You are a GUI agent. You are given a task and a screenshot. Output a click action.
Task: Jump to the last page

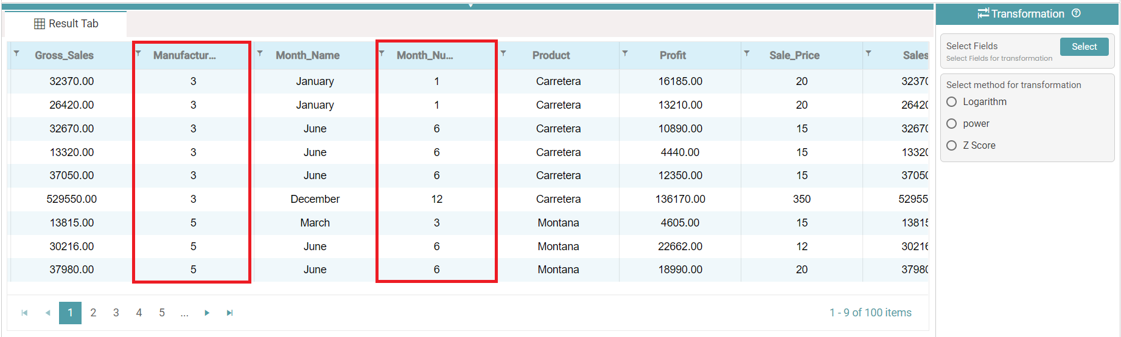tap(229, 313)
